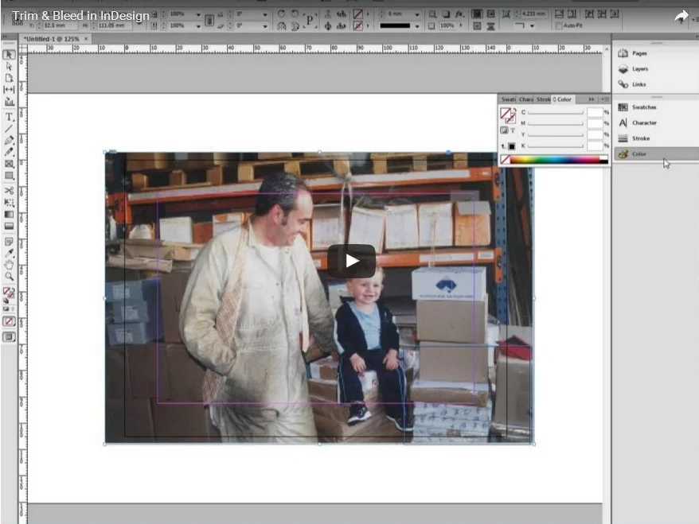
Task: Select the Gap tool
Action: (9, 90)
